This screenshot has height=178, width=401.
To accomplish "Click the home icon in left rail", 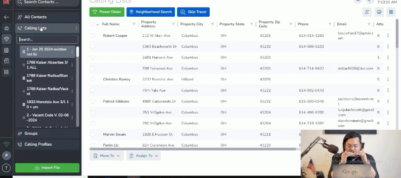I will (x=6, y=28).
